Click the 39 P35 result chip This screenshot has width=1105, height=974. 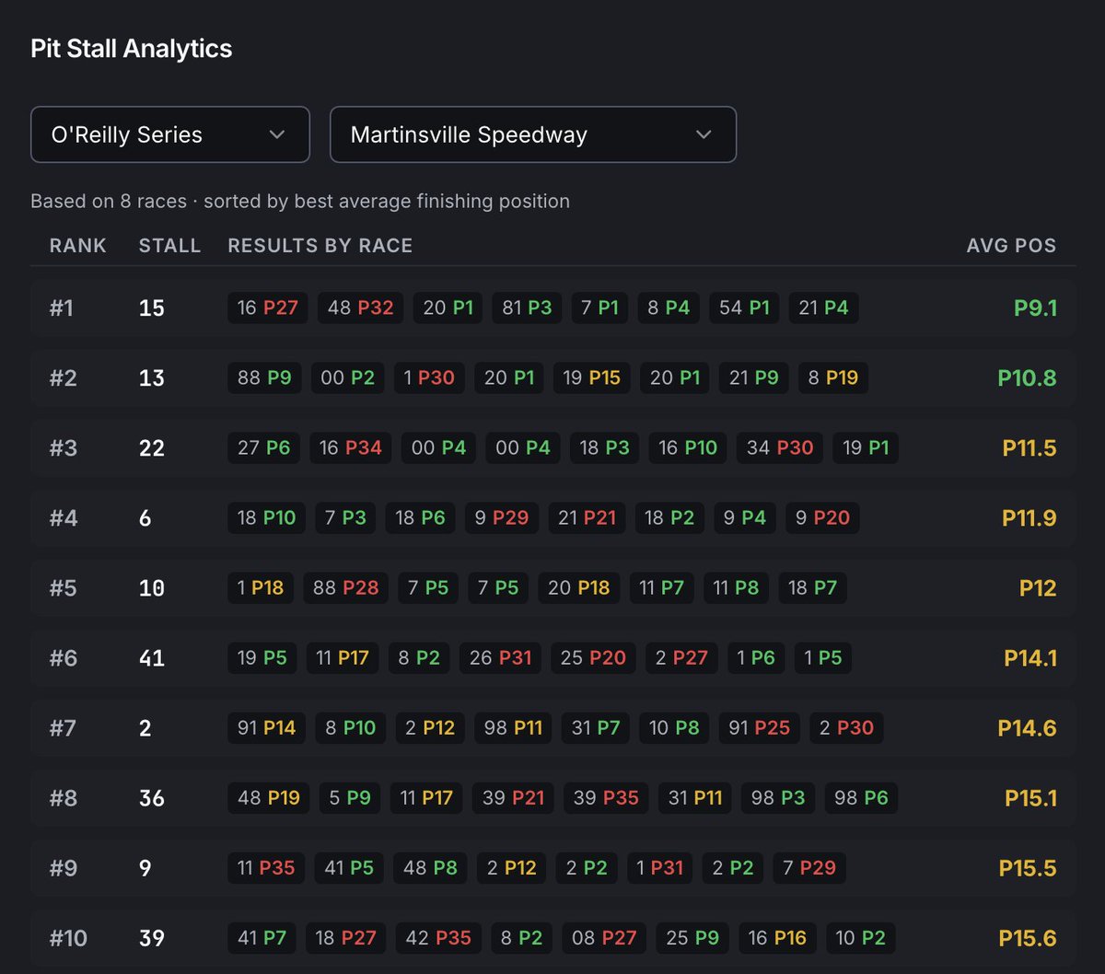click(606, 797)
